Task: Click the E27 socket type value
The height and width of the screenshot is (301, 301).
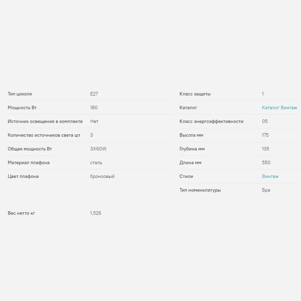Action: point(94,94)
